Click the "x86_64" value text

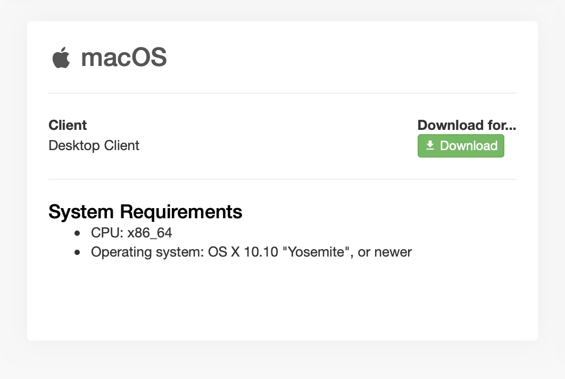149,233
